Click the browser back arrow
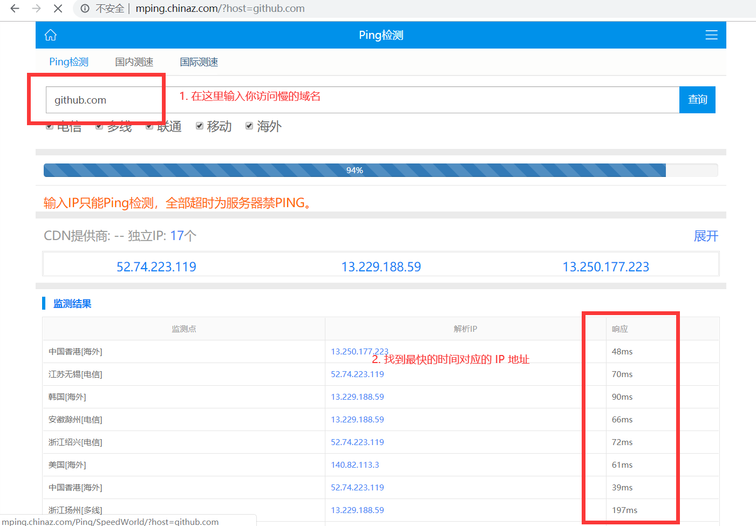The width and height of the screenshot is (756, 526). click(x=15, y=9)
